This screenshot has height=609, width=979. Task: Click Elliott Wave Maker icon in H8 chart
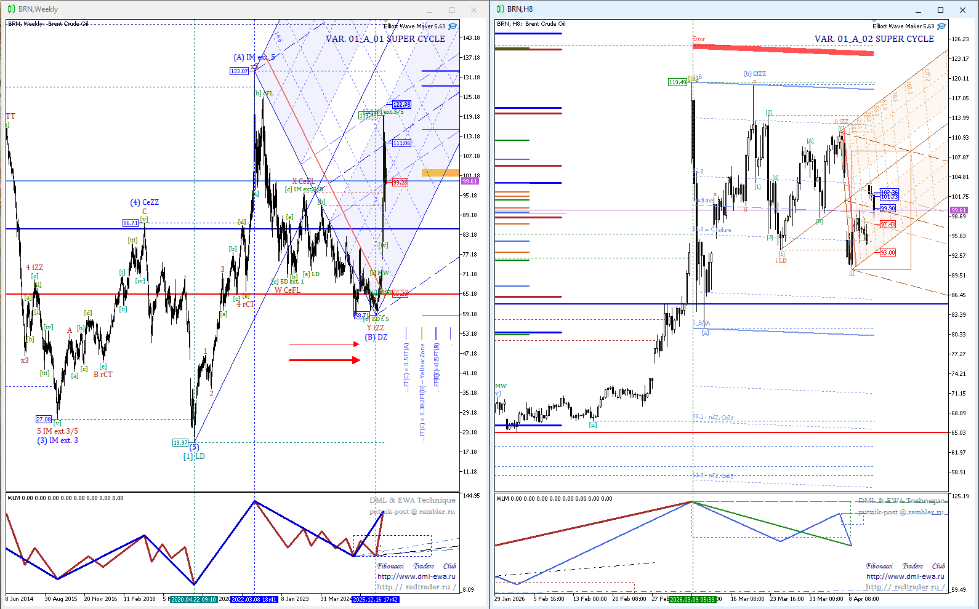click(x=941, y=26)
